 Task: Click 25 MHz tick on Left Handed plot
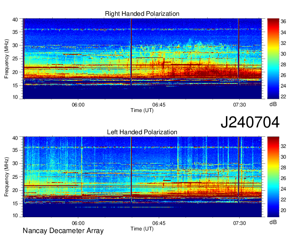(x=15, y=177)
